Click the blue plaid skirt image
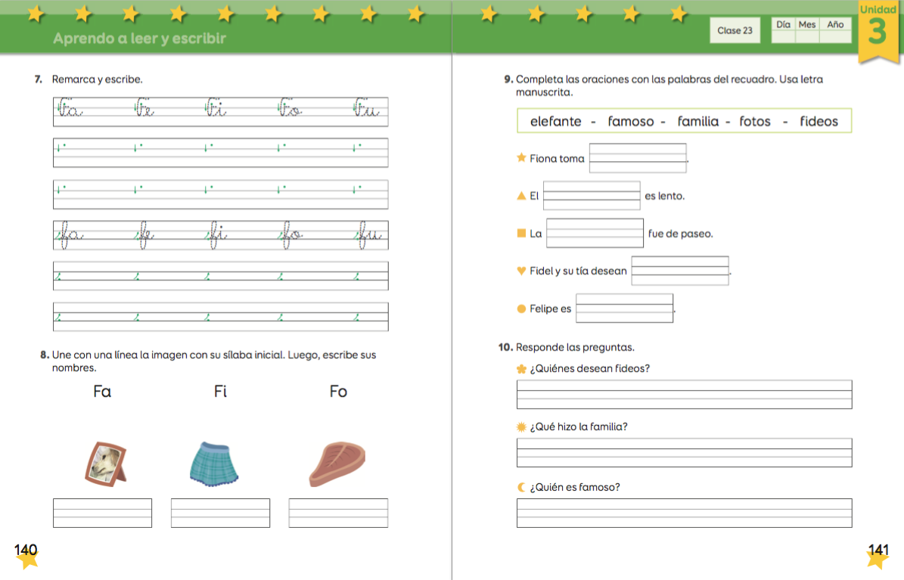904x580 pixels. click(x=213, y=462)
